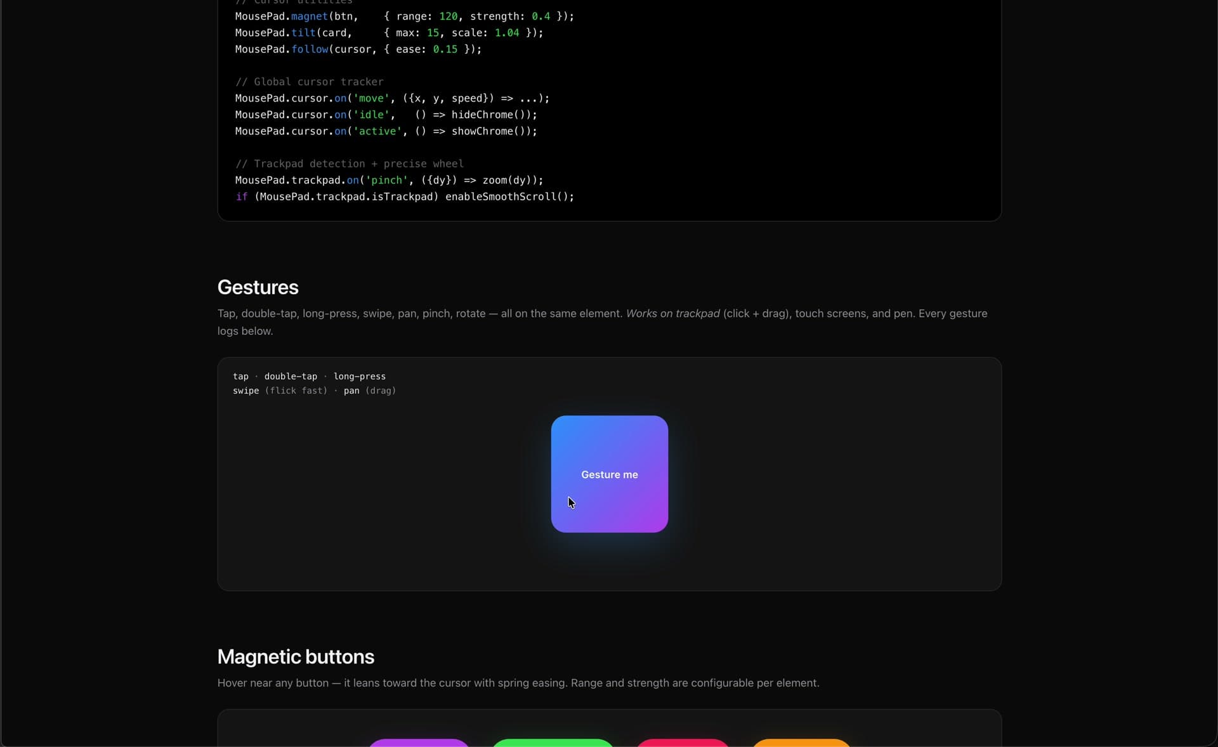The width and height of the screenshot is (1218, 747).
Task: Click the MousePad.tilt code line
Action: (388, 33)
